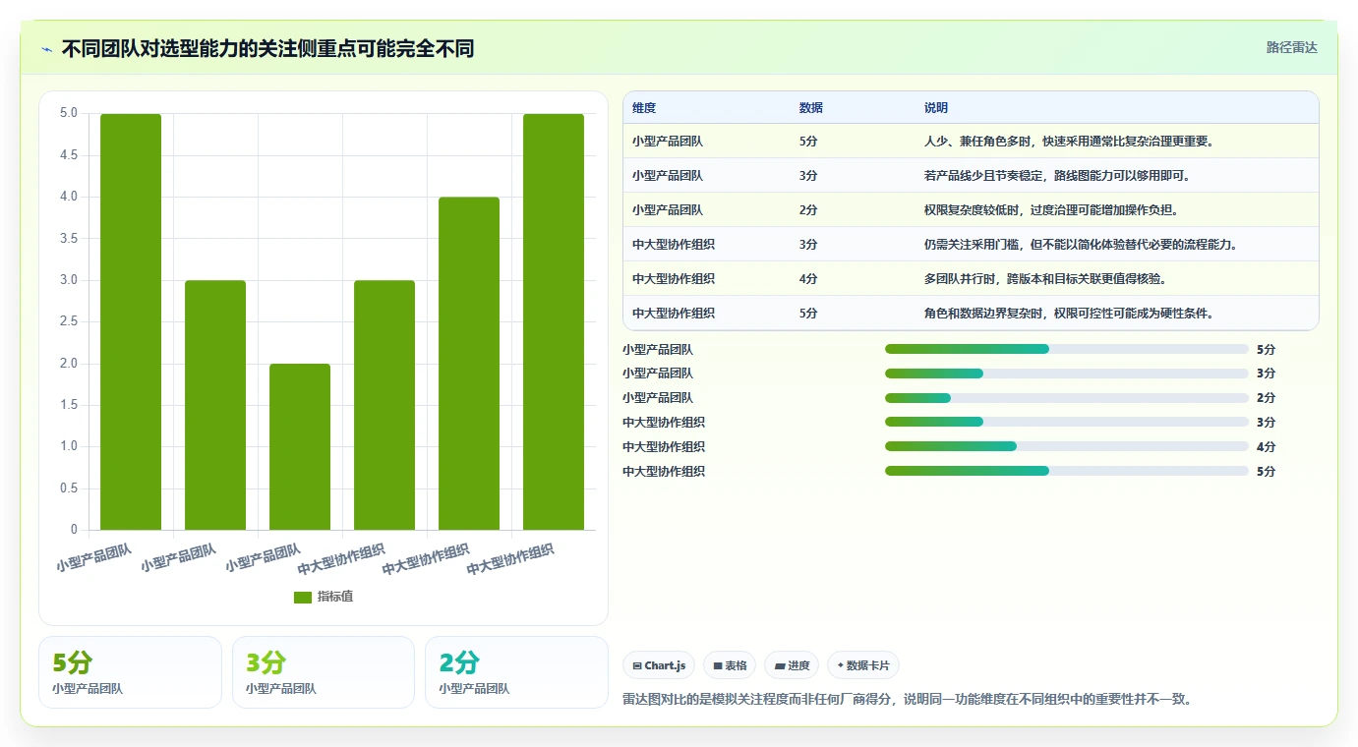Select the row 若产品线少且节奏稳定，路线图能力可以够用即可。
Image resolution: width=1358 pixels, height=747 pixels.
[971, 175]
